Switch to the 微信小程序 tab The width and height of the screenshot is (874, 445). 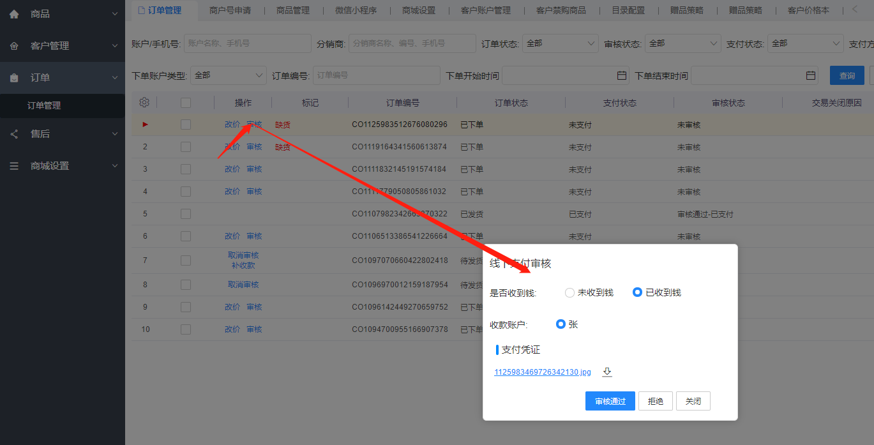point(356,10)
